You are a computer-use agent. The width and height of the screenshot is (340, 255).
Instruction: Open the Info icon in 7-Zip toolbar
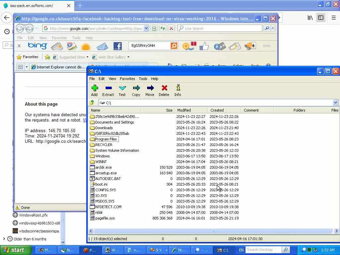coord(178,90)
